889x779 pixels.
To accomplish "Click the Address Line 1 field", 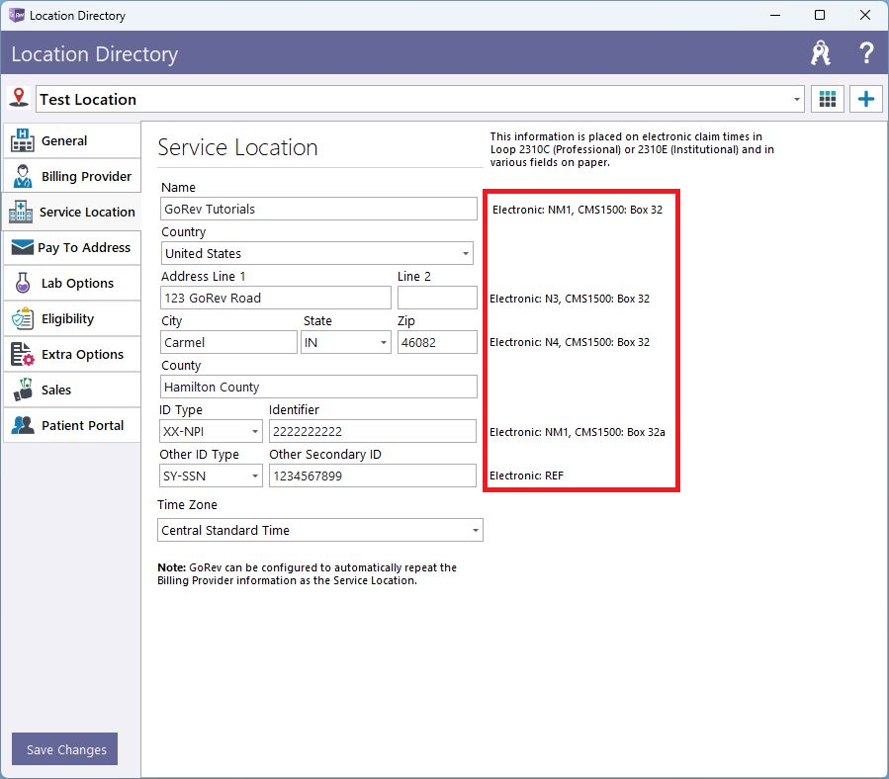I will pyautogui.click(x=276, y=298).
